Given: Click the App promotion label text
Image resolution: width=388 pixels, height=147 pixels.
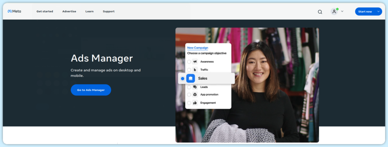Looking at the screenshot, I should tap(209, 95).
